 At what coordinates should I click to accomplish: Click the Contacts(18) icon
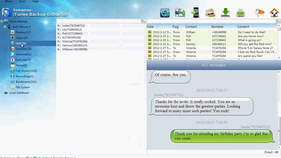12,49
